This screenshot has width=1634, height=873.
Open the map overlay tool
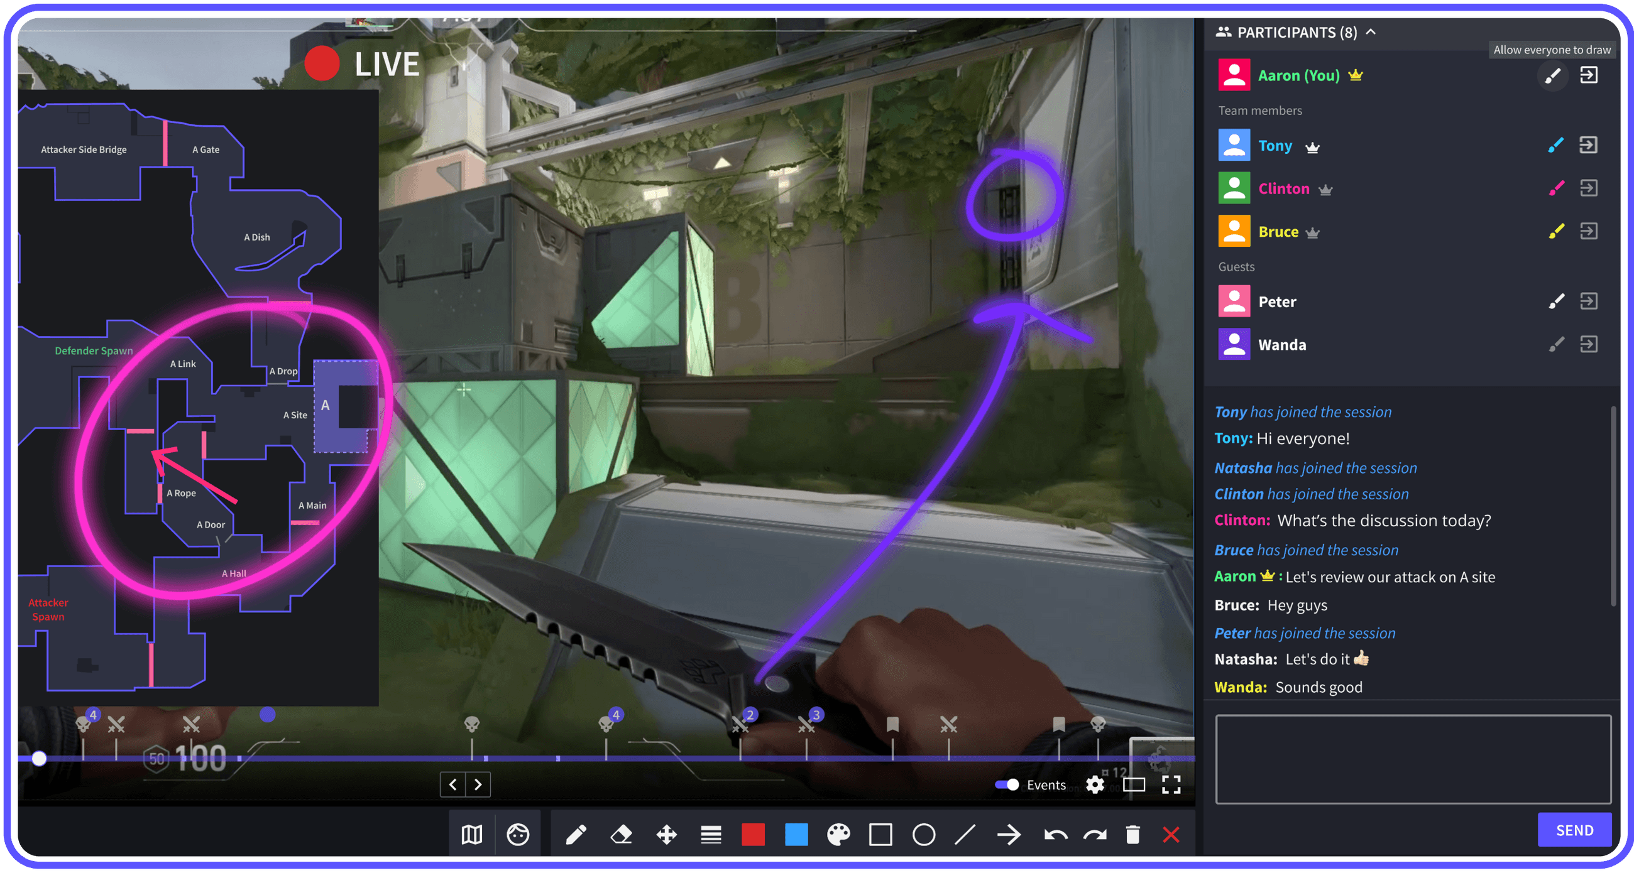click(x=471, y=834)
